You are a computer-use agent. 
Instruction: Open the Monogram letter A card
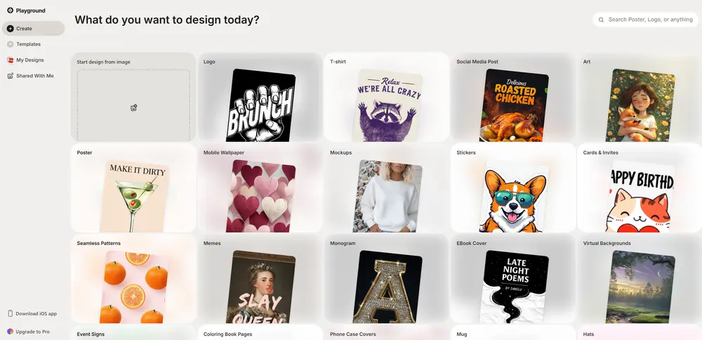(x=386, y=280)
